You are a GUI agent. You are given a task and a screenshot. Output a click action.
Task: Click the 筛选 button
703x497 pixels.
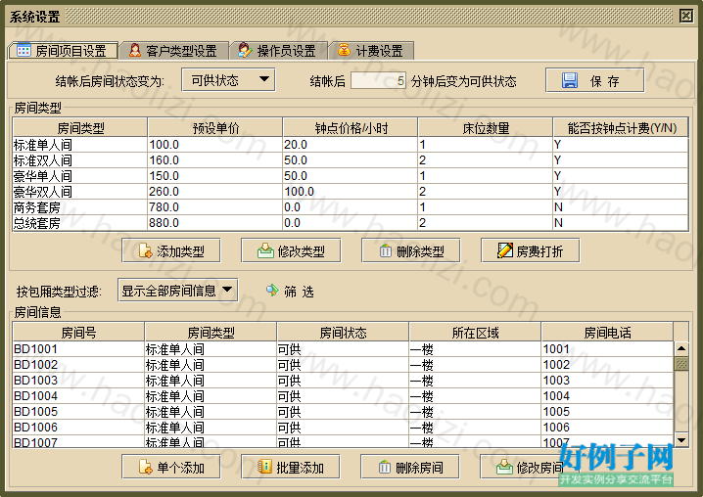coord(290,292)
